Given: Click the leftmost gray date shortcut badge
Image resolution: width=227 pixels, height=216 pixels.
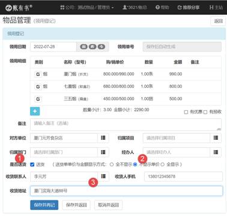Looking at the screenshot, I should pyautogui.click(x=83, y=47).
